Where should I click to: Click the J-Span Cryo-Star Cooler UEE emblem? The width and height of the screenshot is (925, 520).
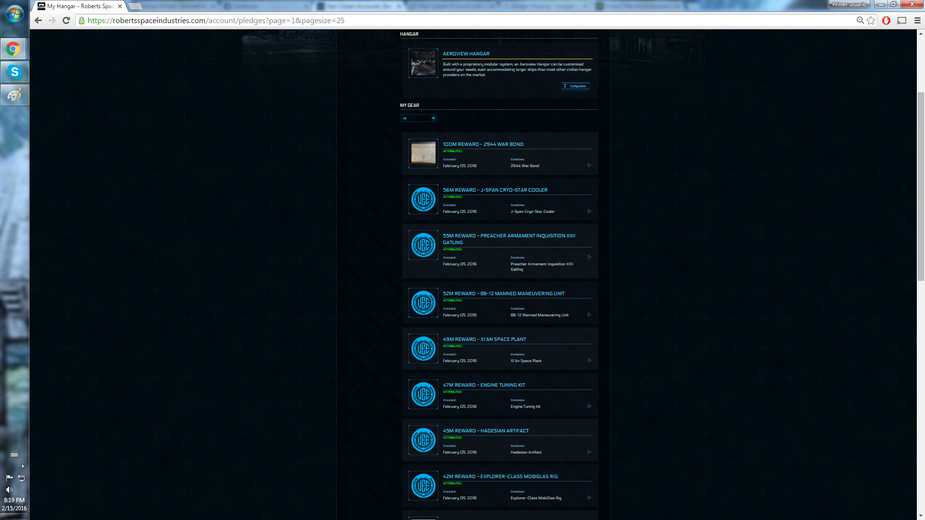[x=423, y=199]
